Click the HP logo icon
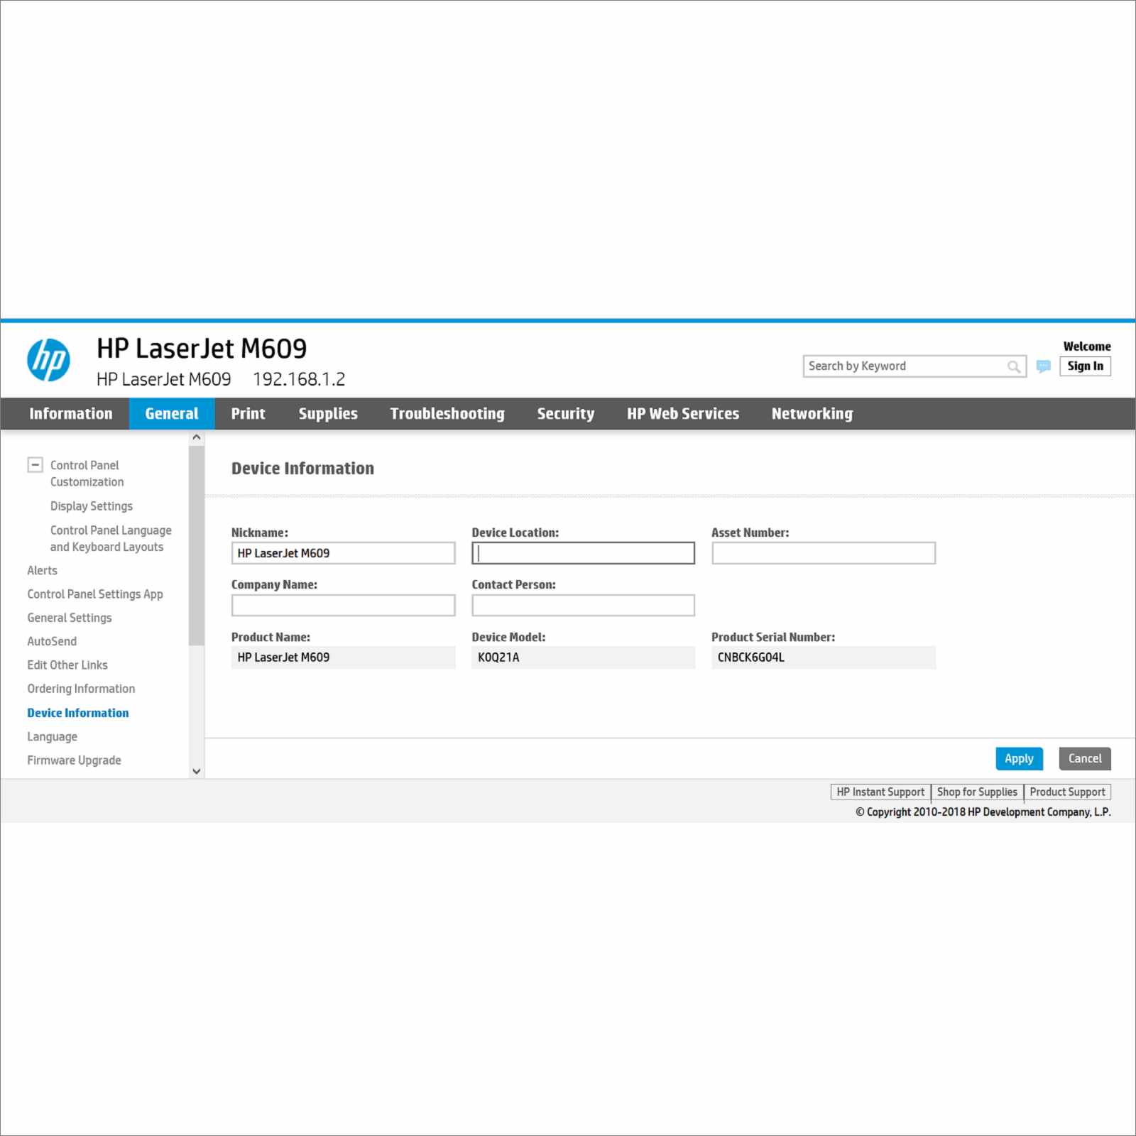This screenshot has height=1136, width=1136. coord(48,360)
